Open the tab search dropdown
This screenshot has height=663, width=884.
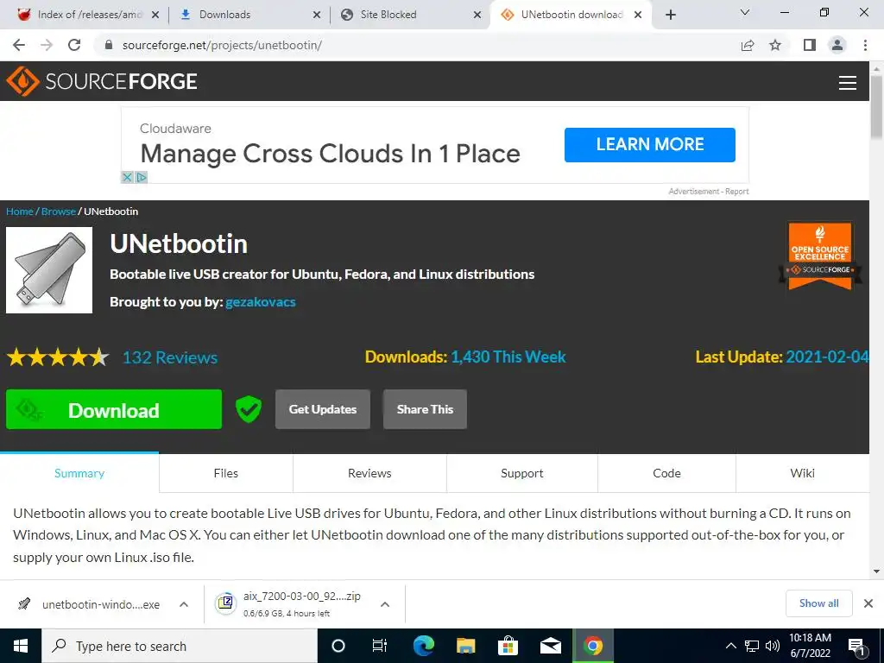pos(745,12)
